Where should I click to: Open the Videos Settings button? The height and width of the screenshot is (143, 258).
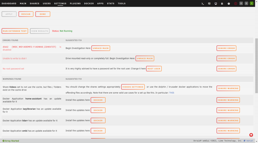pos(133,87)
